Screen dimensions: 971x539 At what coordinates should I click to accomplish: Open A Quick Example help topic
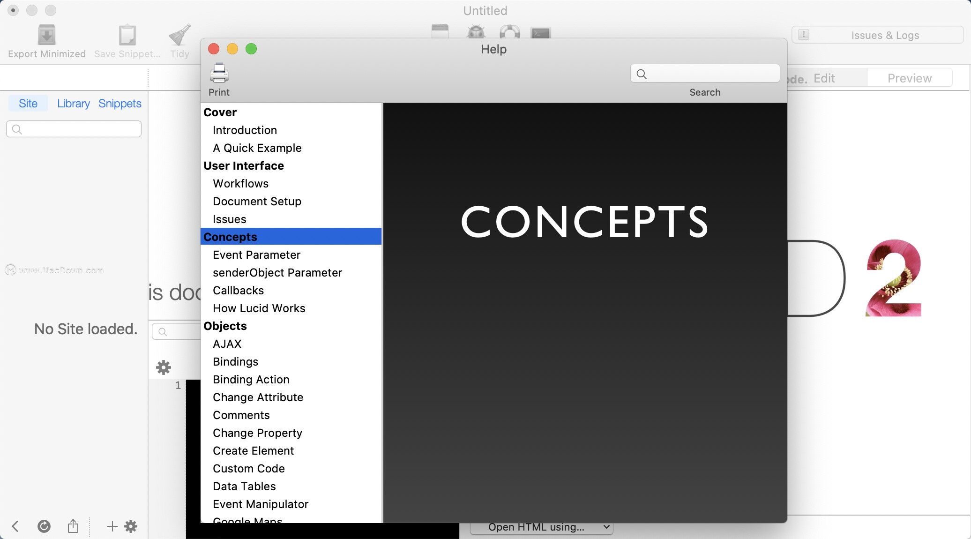[x=257, y=148]
